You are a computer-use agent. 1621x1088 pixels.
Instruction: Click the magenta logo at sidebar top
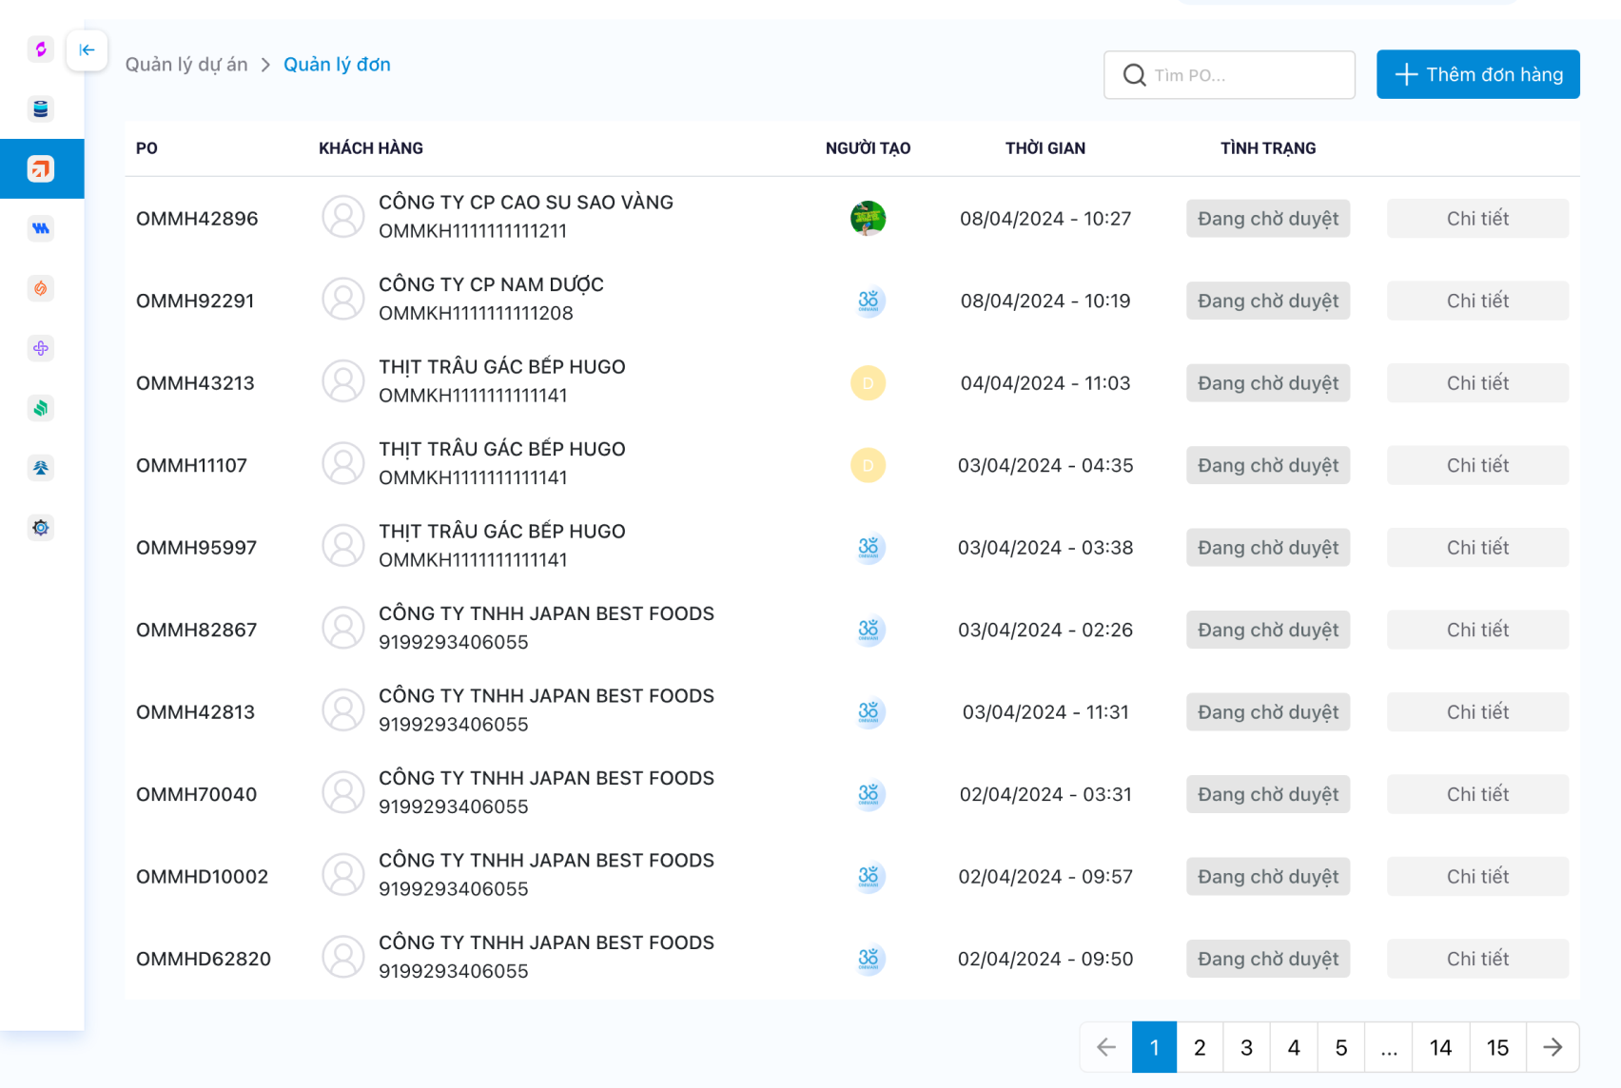tap(41, 49)
